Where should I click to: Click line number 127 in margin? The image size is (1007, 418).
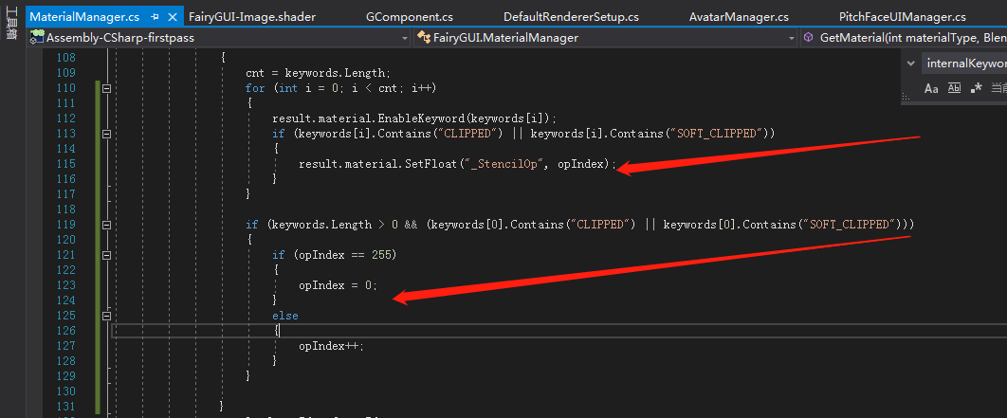[x=66, y=345]
